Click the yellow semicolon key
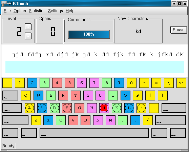189x152 pixels. point(141,108)
